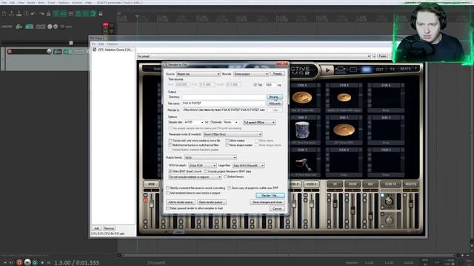Click transport Play button
The width and height of the screenshot is (474, 266).
(x=27, y=262)
